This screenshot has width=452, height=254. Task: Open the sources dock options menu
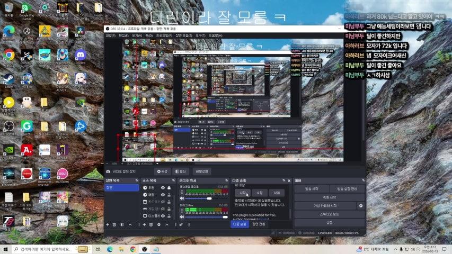point(173,180)
